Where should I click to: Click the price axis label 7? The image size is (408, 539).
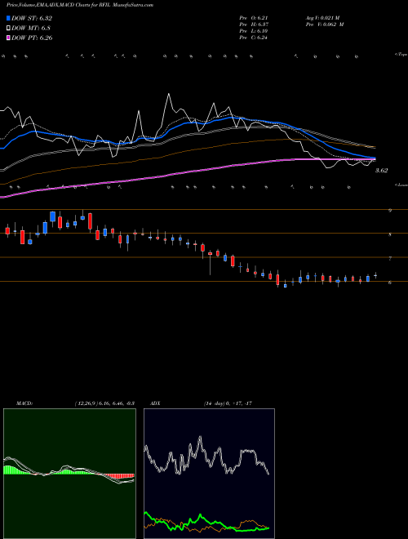tap(390, 259)
